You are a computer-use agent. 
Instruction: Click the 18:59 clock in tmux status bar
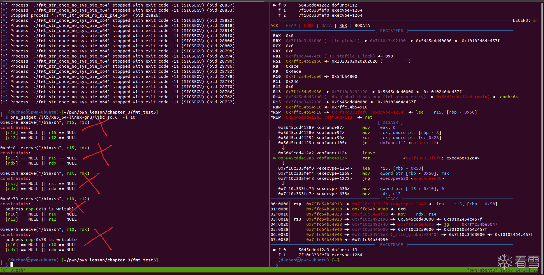[507, 270]
